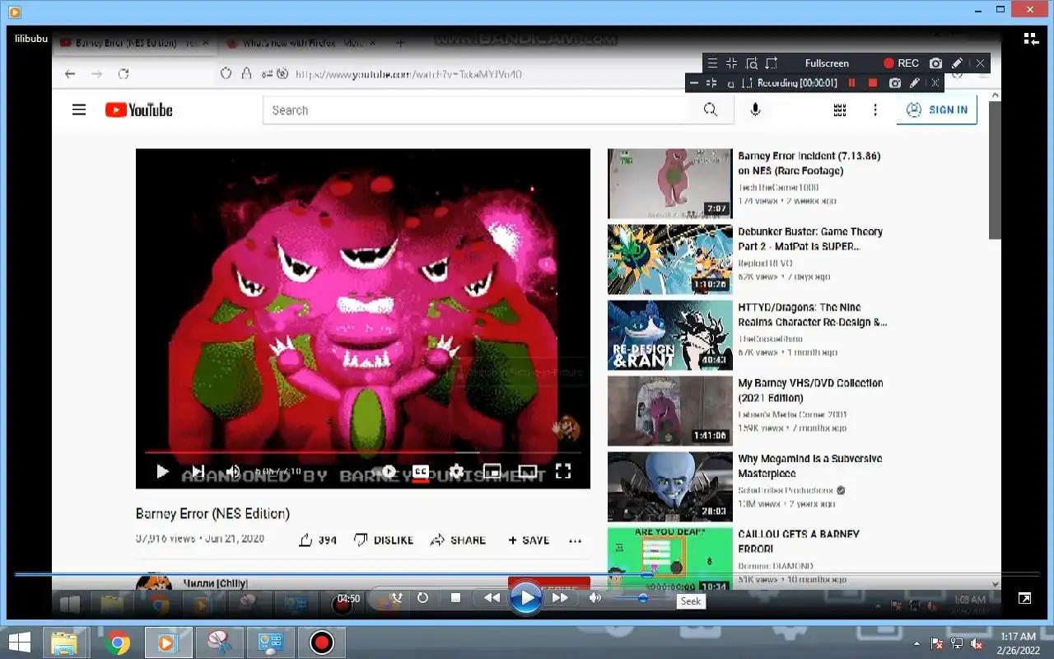Open the network tray icon
Viewport: 1054px width, 659px height.
pyautogui.click(x=957, y=643)
